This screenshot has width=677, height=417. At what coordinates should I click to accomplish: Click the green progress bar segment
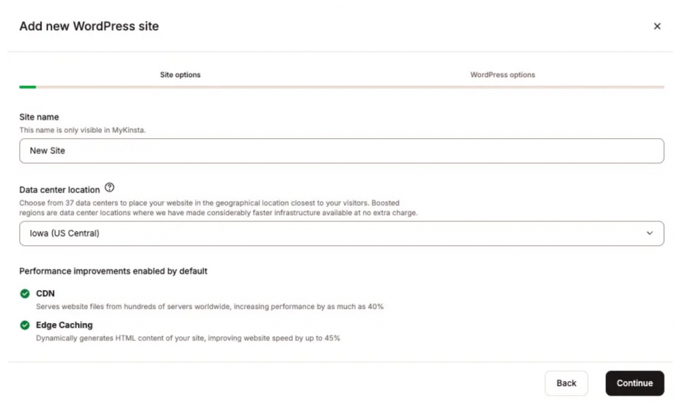click(28, 87)
